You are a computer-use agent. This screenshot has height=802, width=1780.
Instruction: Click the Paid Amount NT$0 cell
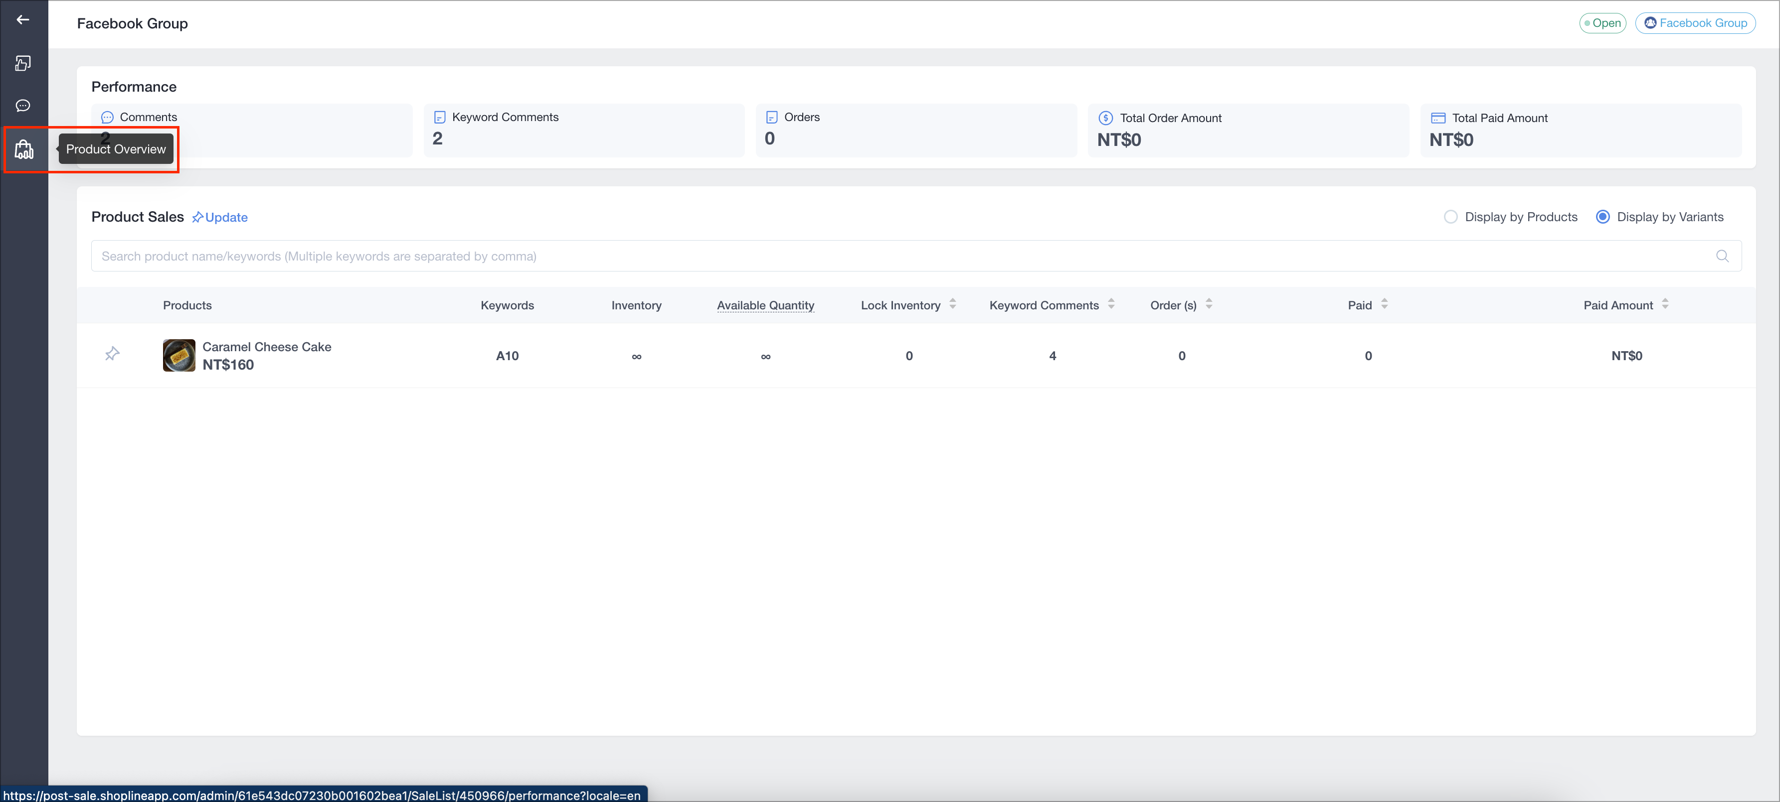pos(1626,356)
